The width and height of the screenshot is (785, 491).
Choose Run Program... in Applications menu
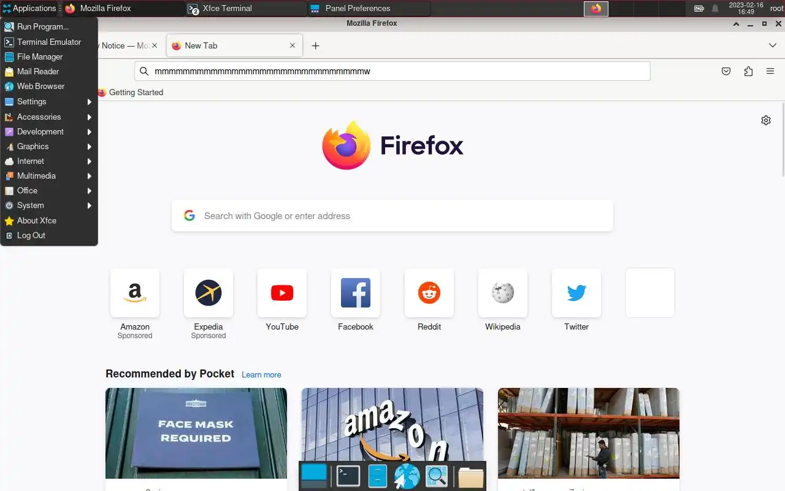point(49,26)
